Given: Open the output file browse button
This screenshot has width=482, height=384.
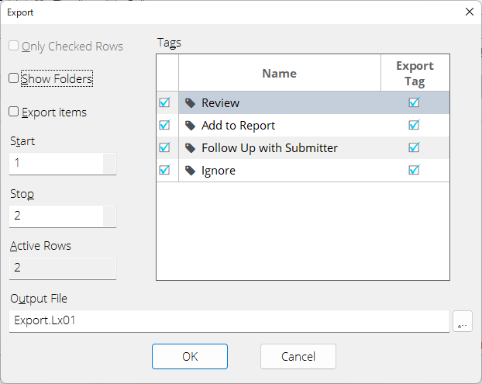Looking at the screenshot, I should [x=463, y=321].
